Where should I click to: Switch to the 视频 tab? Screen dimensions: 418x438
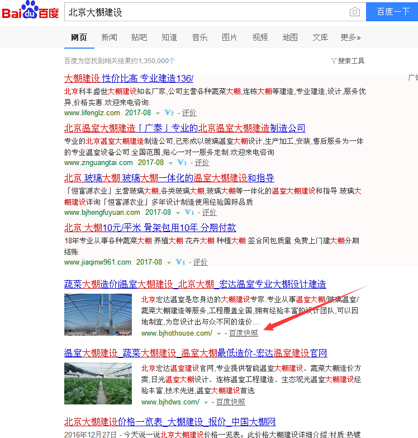tap(260, 37)
